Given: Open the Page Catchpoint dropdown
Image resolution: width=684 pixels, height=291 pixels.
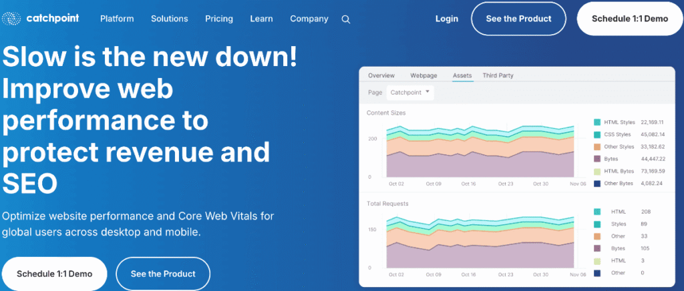Looking at the screenshot, I should click(410, 92).
